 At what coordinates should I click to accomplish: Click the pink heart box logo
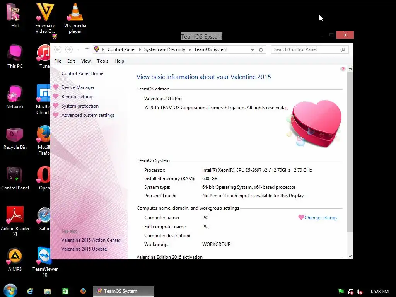click(314, 123)
